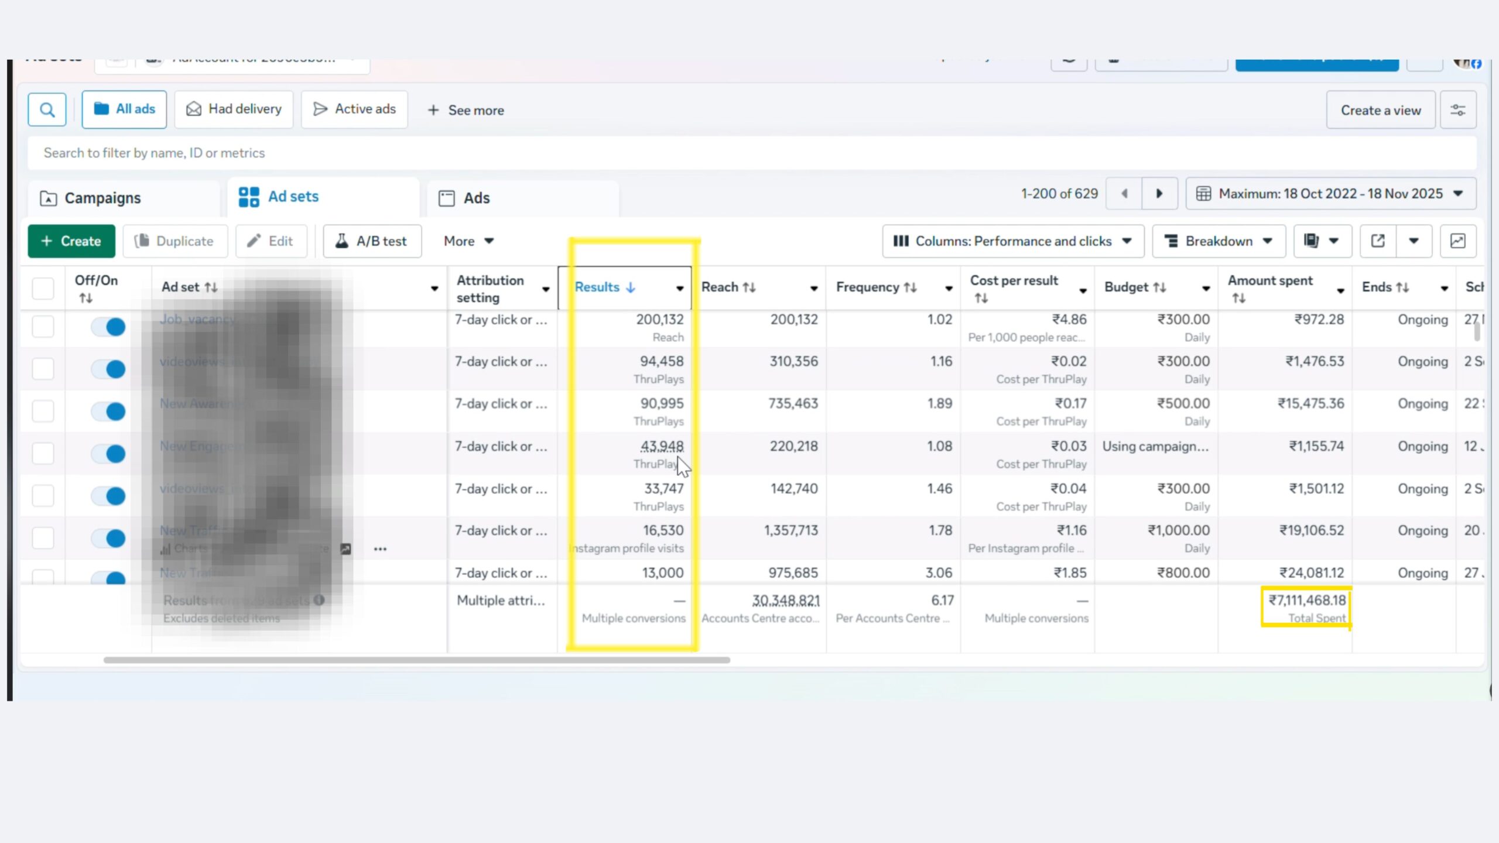
Task: Click the export share icon
Action: [1378, 241]
